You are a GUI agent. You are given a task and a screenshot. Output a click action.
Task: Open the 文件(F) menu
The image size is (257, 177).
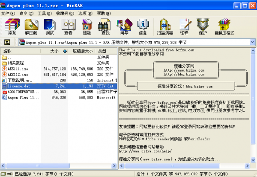[x=8, y=13]
